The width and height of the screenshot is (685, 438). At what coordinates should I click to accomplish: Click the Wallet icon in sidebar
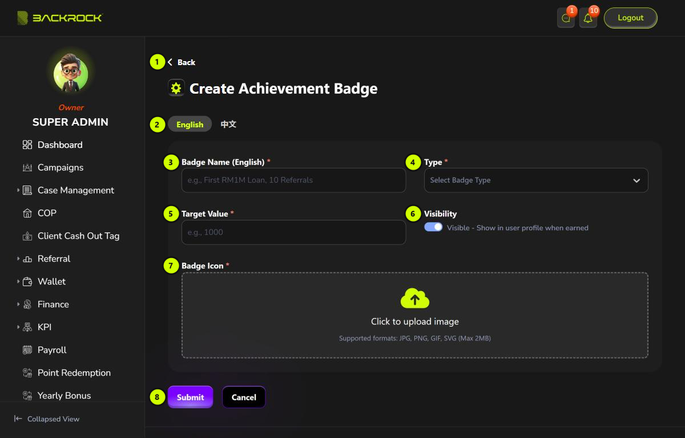27,282
